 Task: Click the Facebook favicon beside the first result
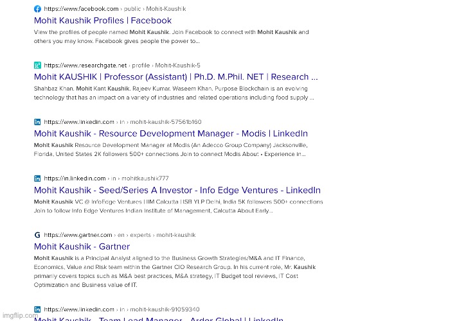coord(37,9)
